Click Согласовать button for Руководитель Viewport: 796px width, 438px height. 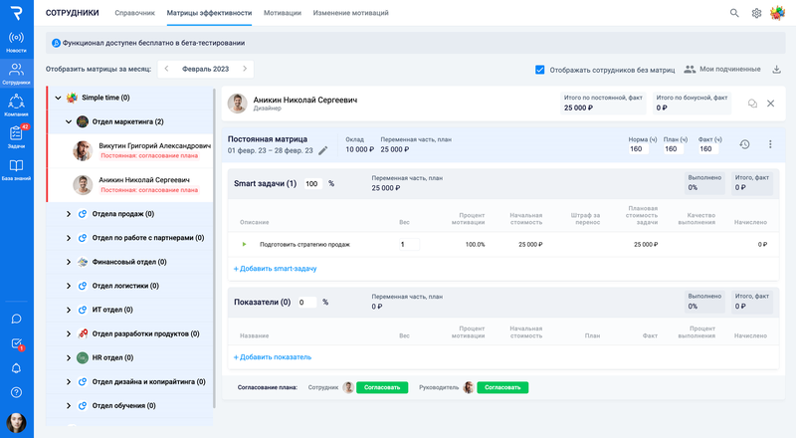tap(501, 387)
